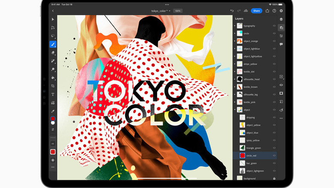The image size is (334, 188).
Task: Select the background layer
Action: [x=250, y=178]
